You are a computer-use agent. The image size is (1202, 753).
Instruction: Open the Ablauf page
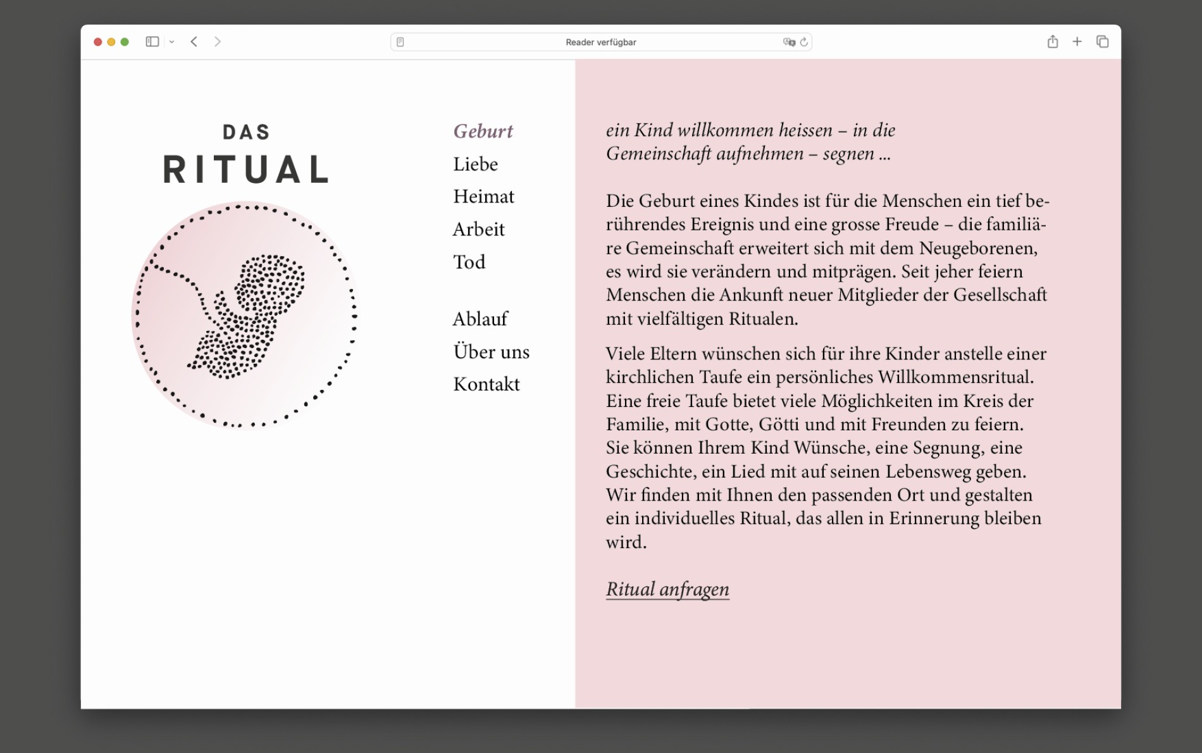coord(480,319)
